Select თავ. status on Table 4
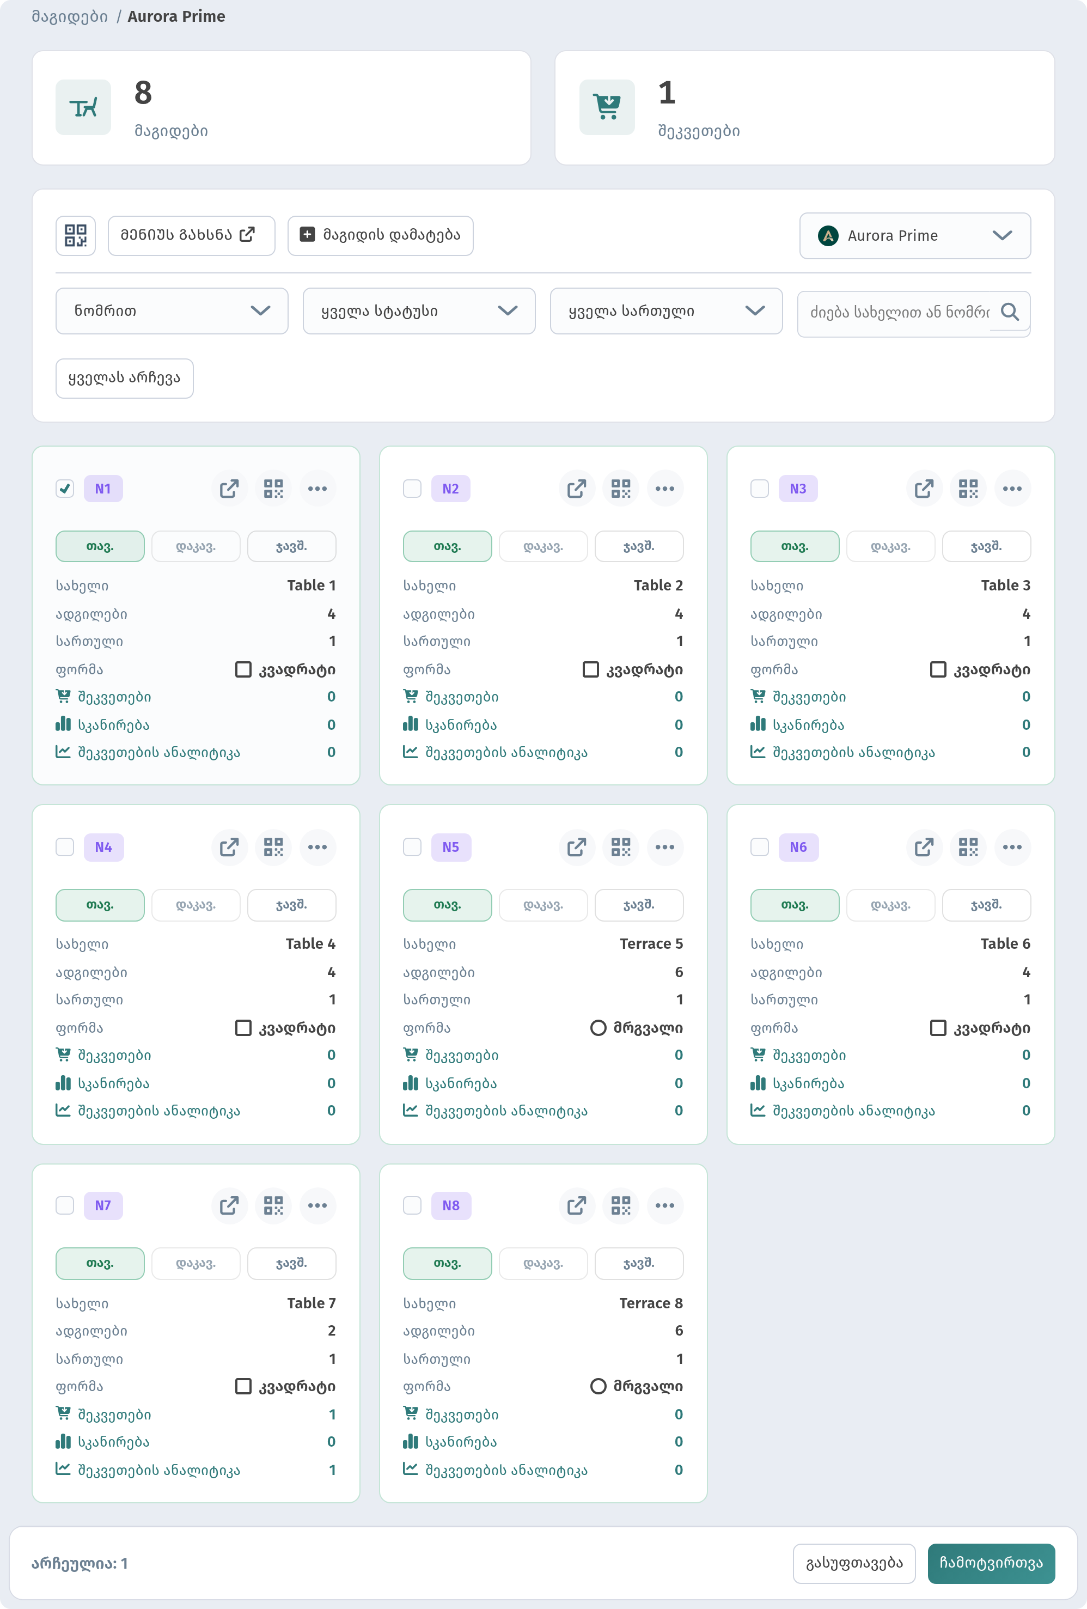The height and width of the screenshot is (1609, 1087). click(100, 906)
